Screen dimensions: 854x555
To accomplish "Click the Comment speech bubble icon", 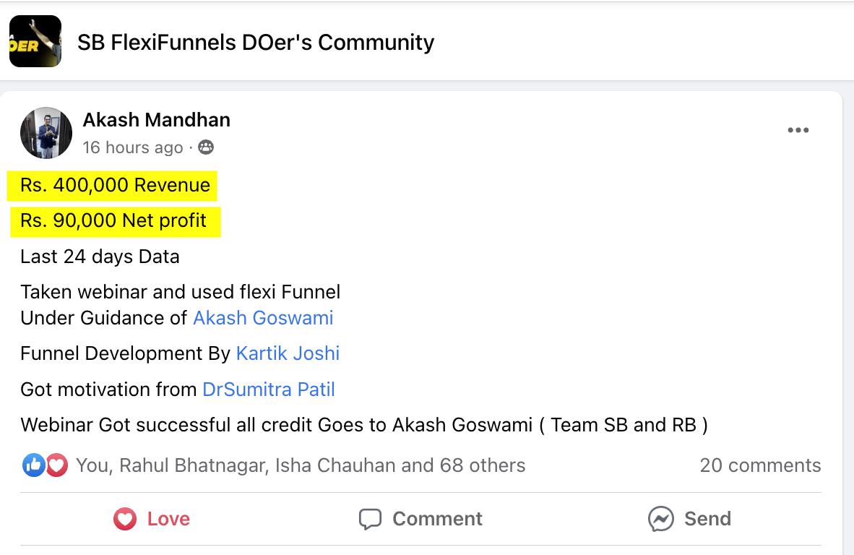I will (371, 518).
